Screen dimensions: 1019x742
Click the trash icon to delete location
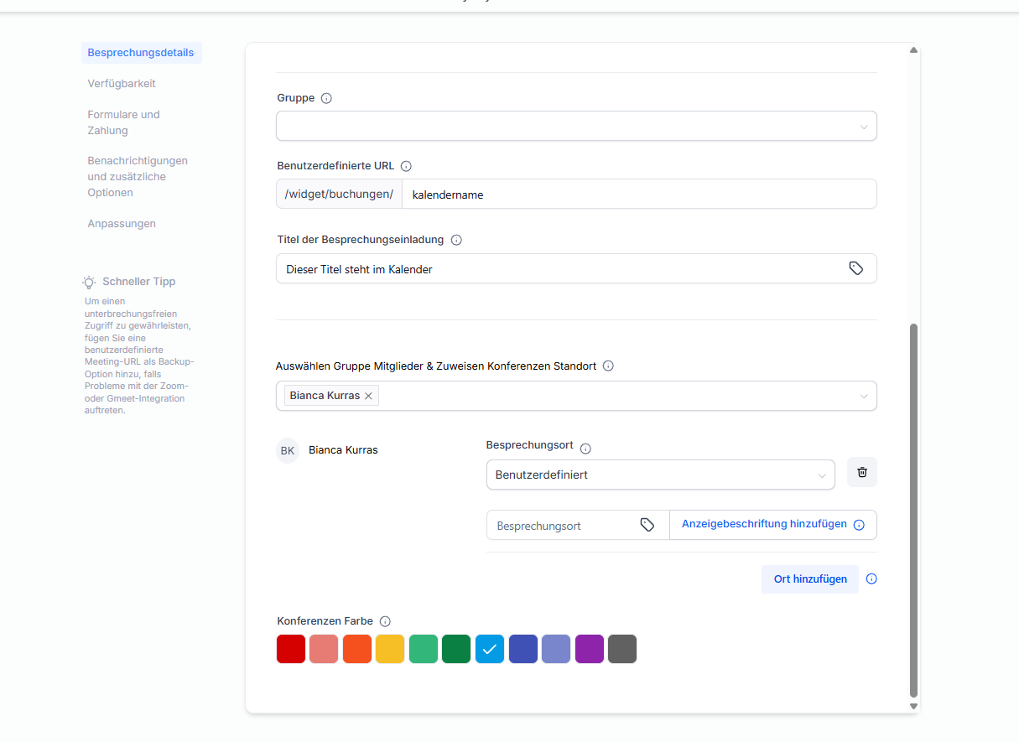[861, 472]
